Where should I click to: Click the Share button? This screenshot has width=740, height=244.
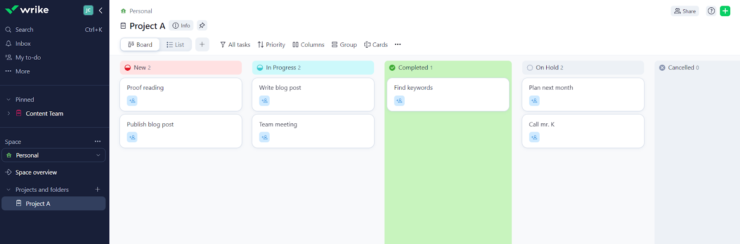click(685, 11)
